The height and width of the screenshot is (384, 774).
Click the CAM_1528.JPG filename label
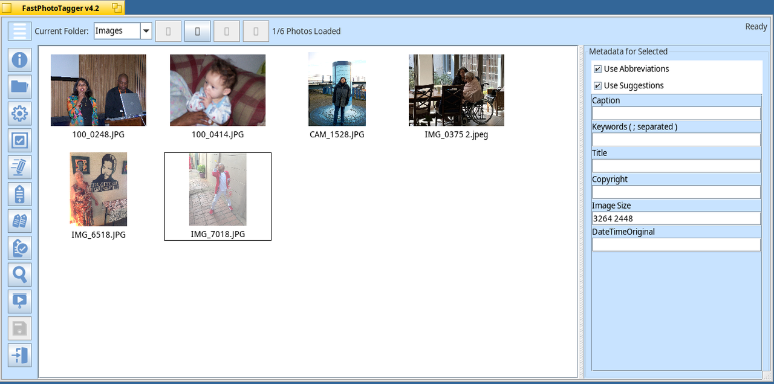[x=337, y=135]
